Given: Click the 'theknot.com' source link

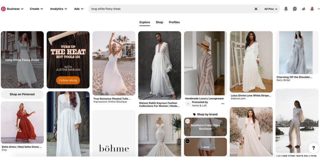Looking at the screenshot, I should click(238, 98).
